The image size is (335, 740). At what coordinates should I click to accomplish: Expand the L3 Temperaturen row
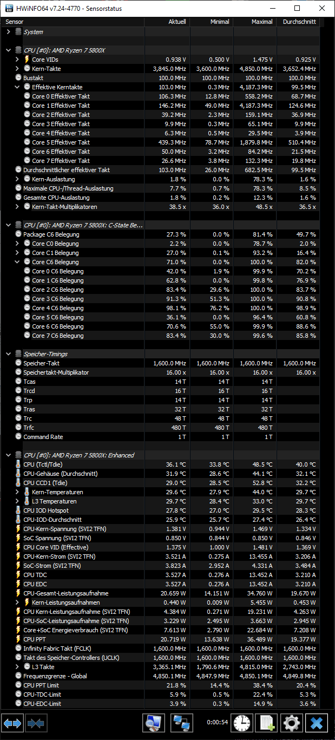[17, 501]
